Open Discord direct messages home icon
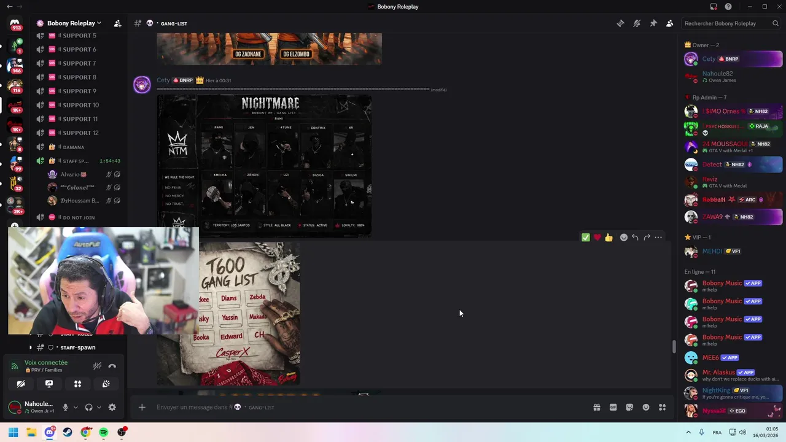Screen dimensions: 786x442 click(15, 23)
